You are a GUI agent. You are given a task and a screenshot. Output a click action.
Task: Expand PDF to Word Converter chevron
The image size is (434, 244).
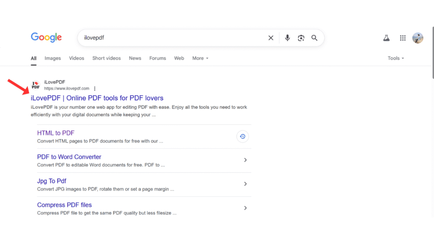[245, 160]
